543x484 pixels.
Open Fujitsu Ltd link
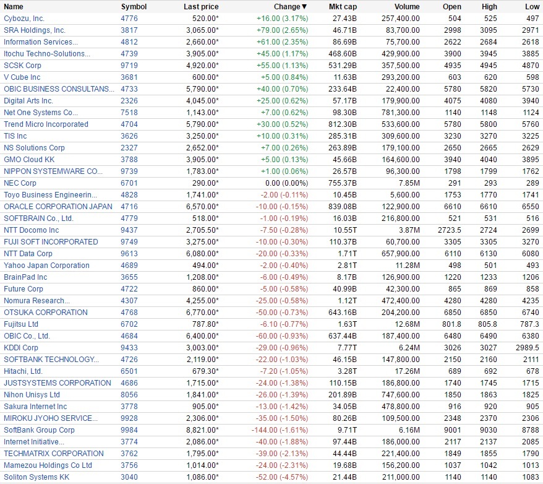pyautogui.click(x=21, y=325)
